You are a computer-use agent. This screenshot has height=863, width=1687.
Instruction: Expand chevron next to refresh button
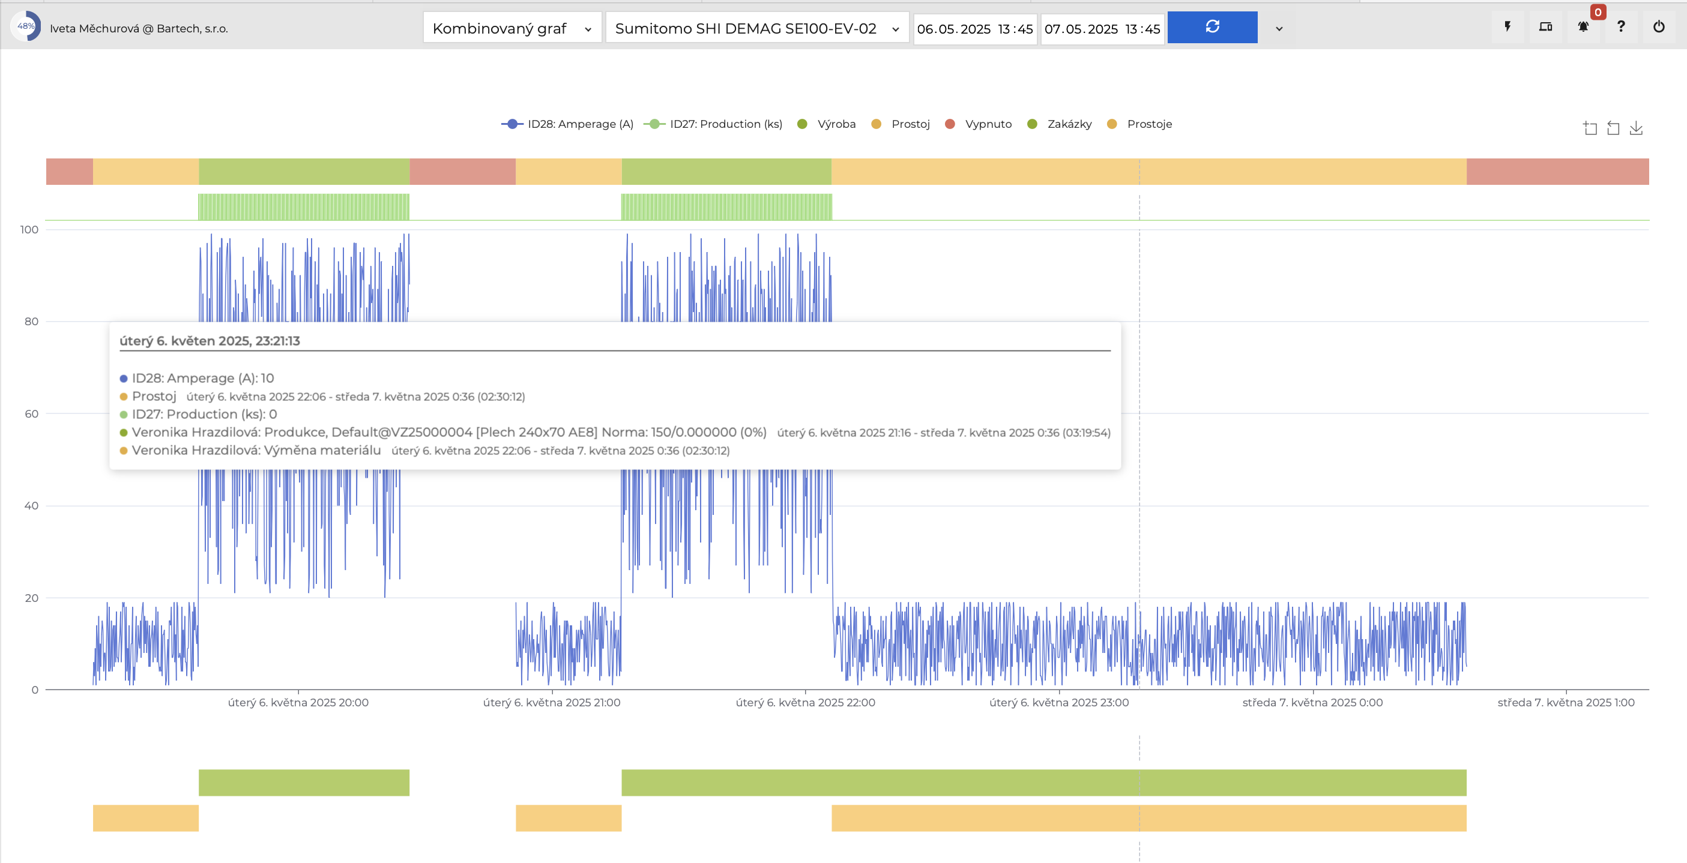pyautogui.click(x=1278, y=28)
